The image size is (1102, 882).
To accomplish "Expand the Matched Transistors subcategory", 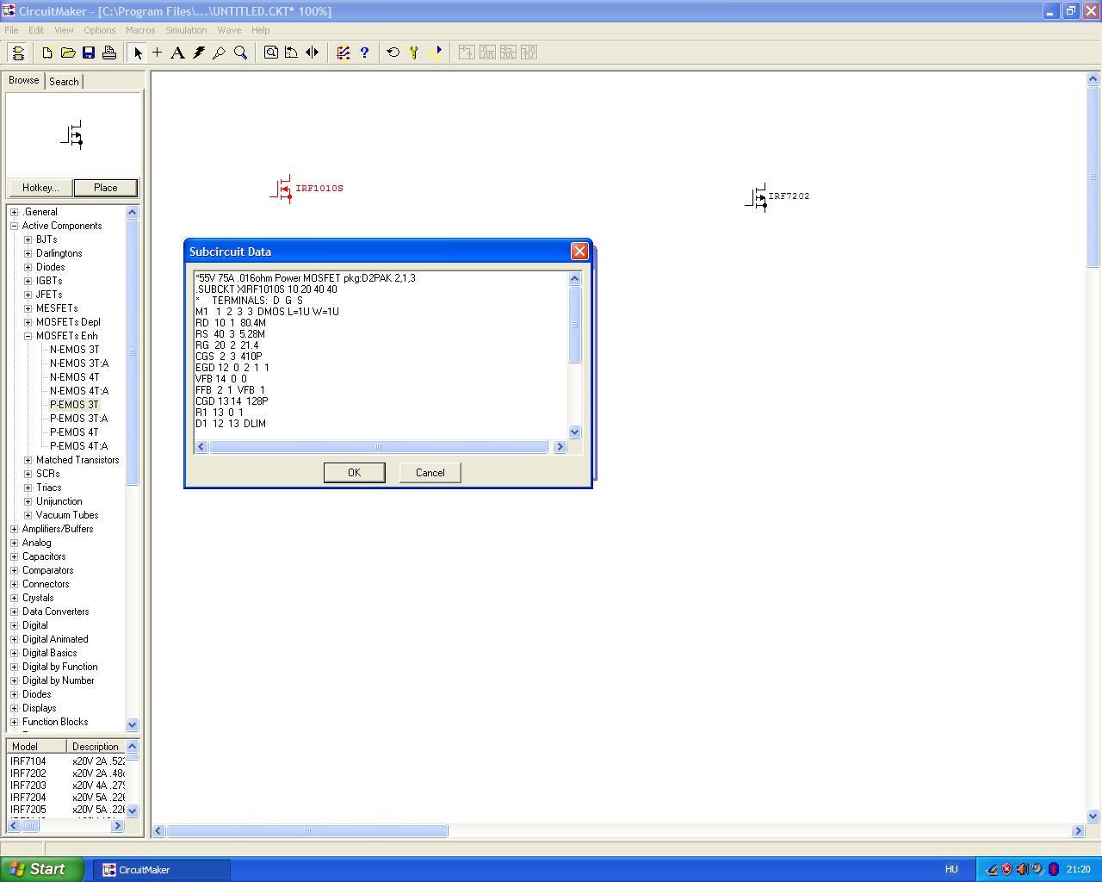I will [x=28, y=460].
